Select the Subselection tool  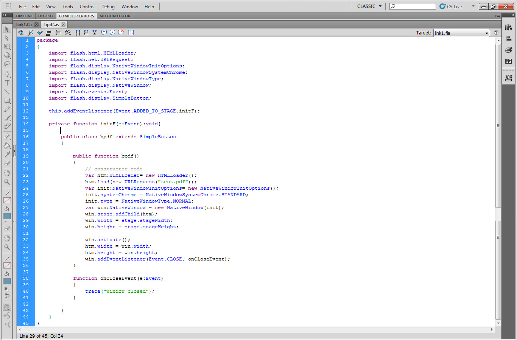(x=7, y=38)
